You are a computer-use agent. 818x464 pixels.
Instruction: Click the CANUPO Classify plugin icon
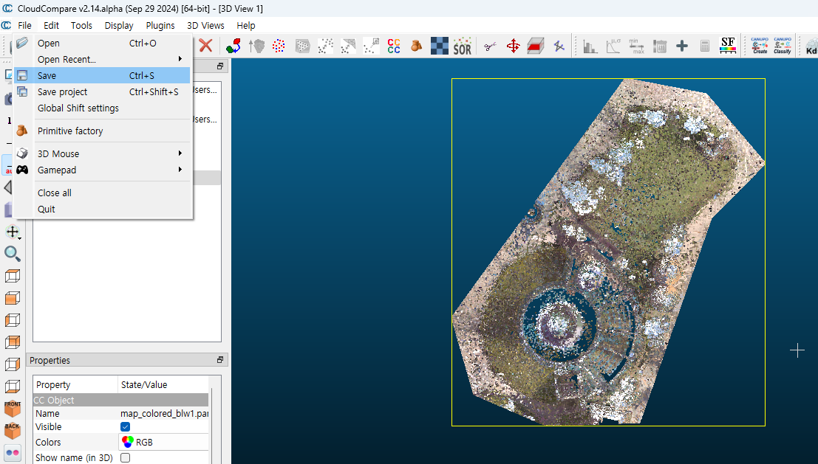click(x=782, y=46)
